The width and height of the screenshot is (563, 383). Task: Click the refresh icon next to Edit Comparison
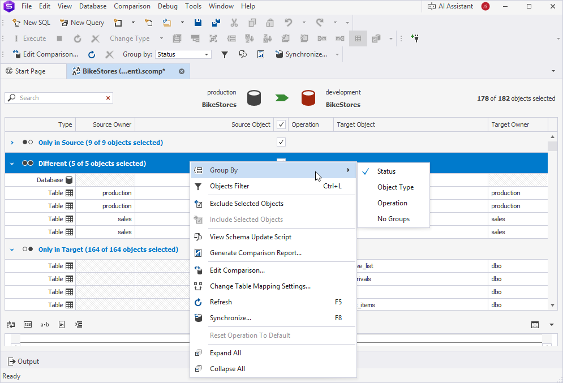[92, 54]
